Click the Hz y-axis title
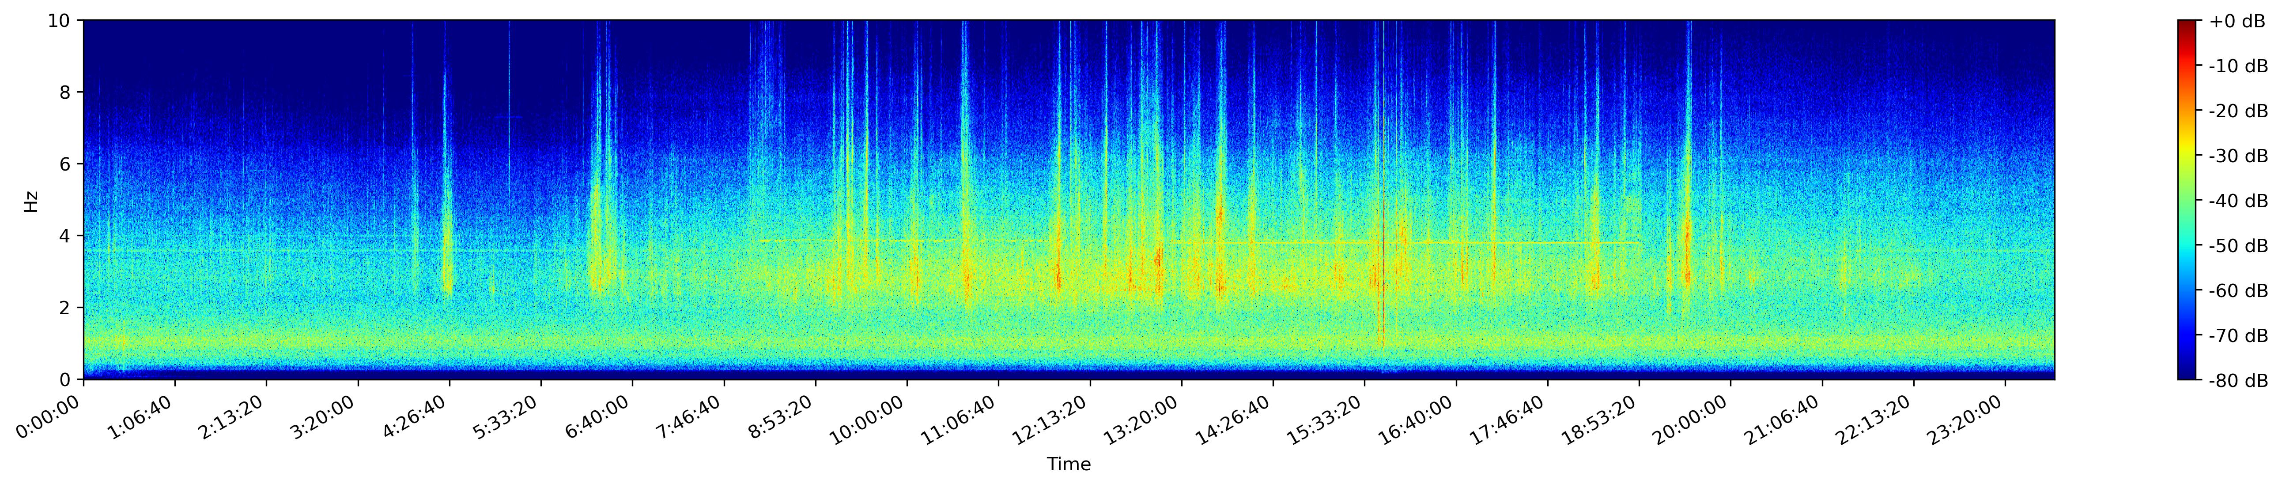The height and width of the screenshot is (487, 2282). coord(31,201)
